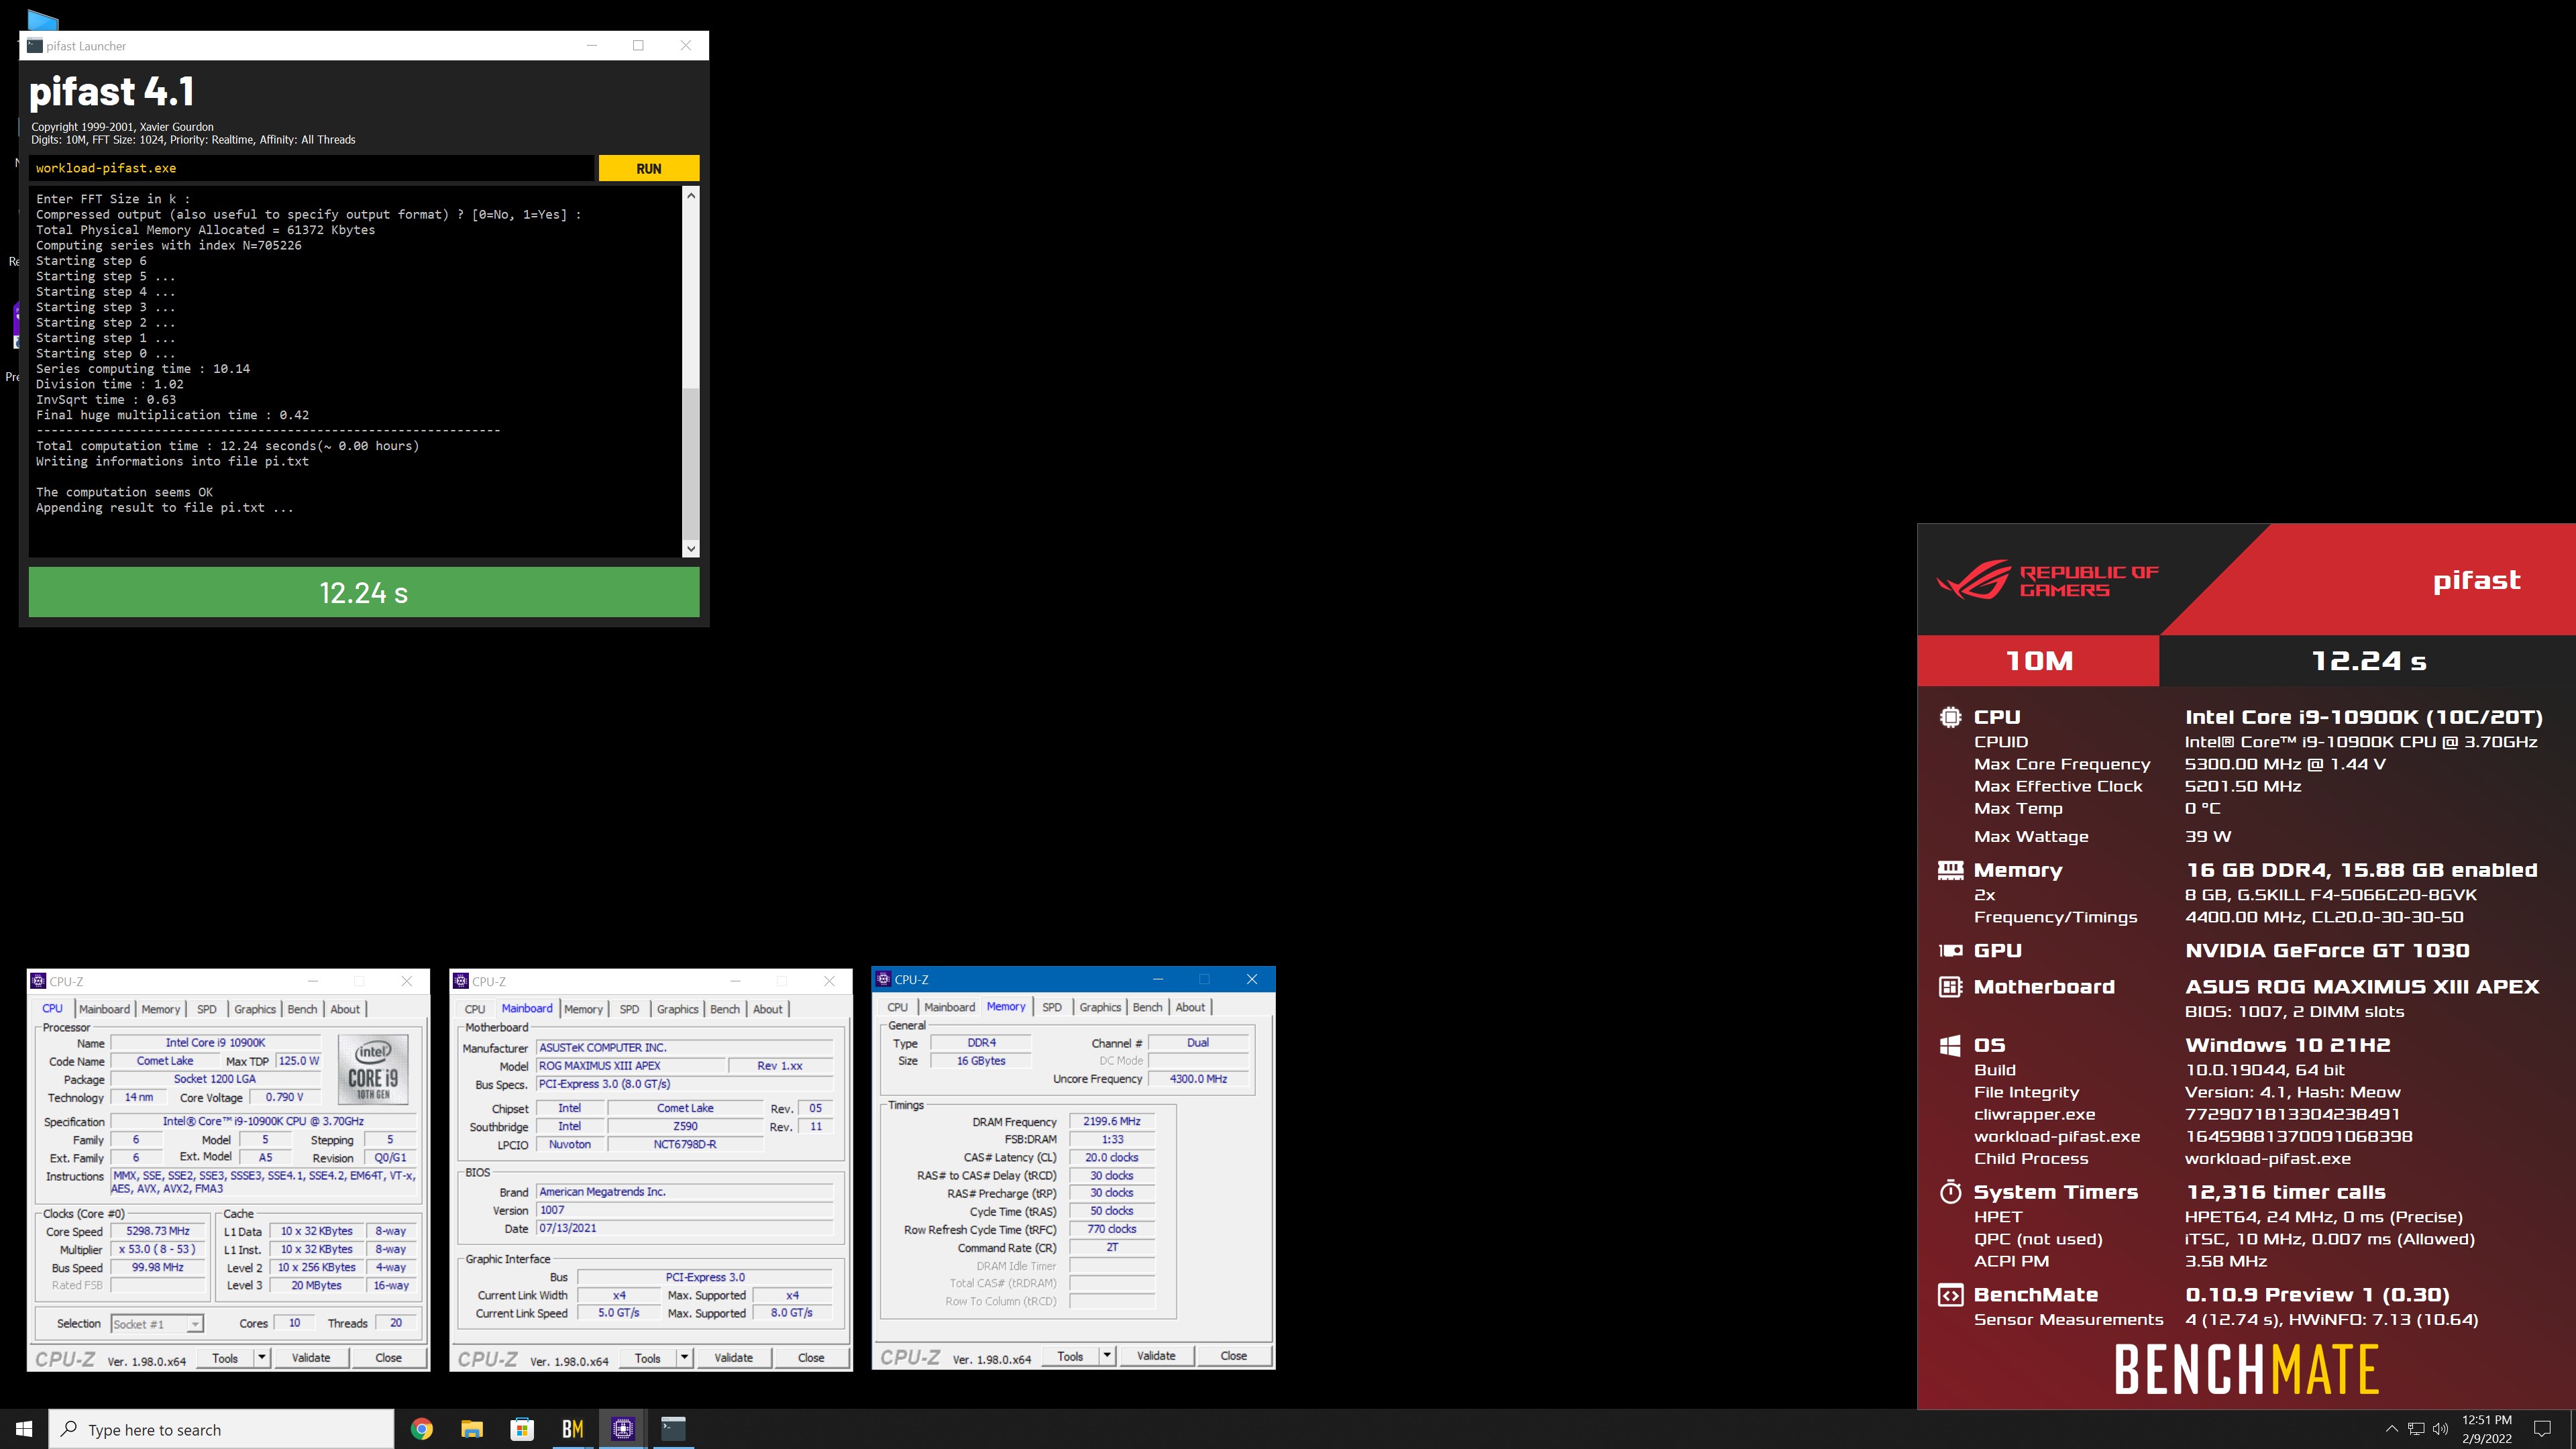This screenshot has width=2576, height=1449.
Task: Click Validate in Memory CPU-Z window
Action: (x=1156, y=1356)
